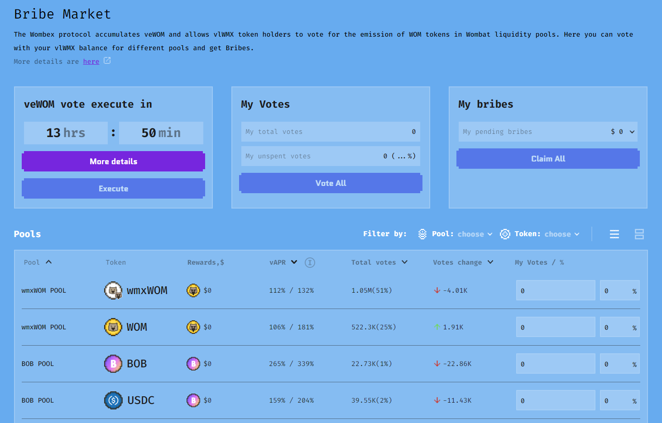The width and height of the screenshot is (662, 423).
Task: Sort table by vAPR column
Action: tap(283, 262)
